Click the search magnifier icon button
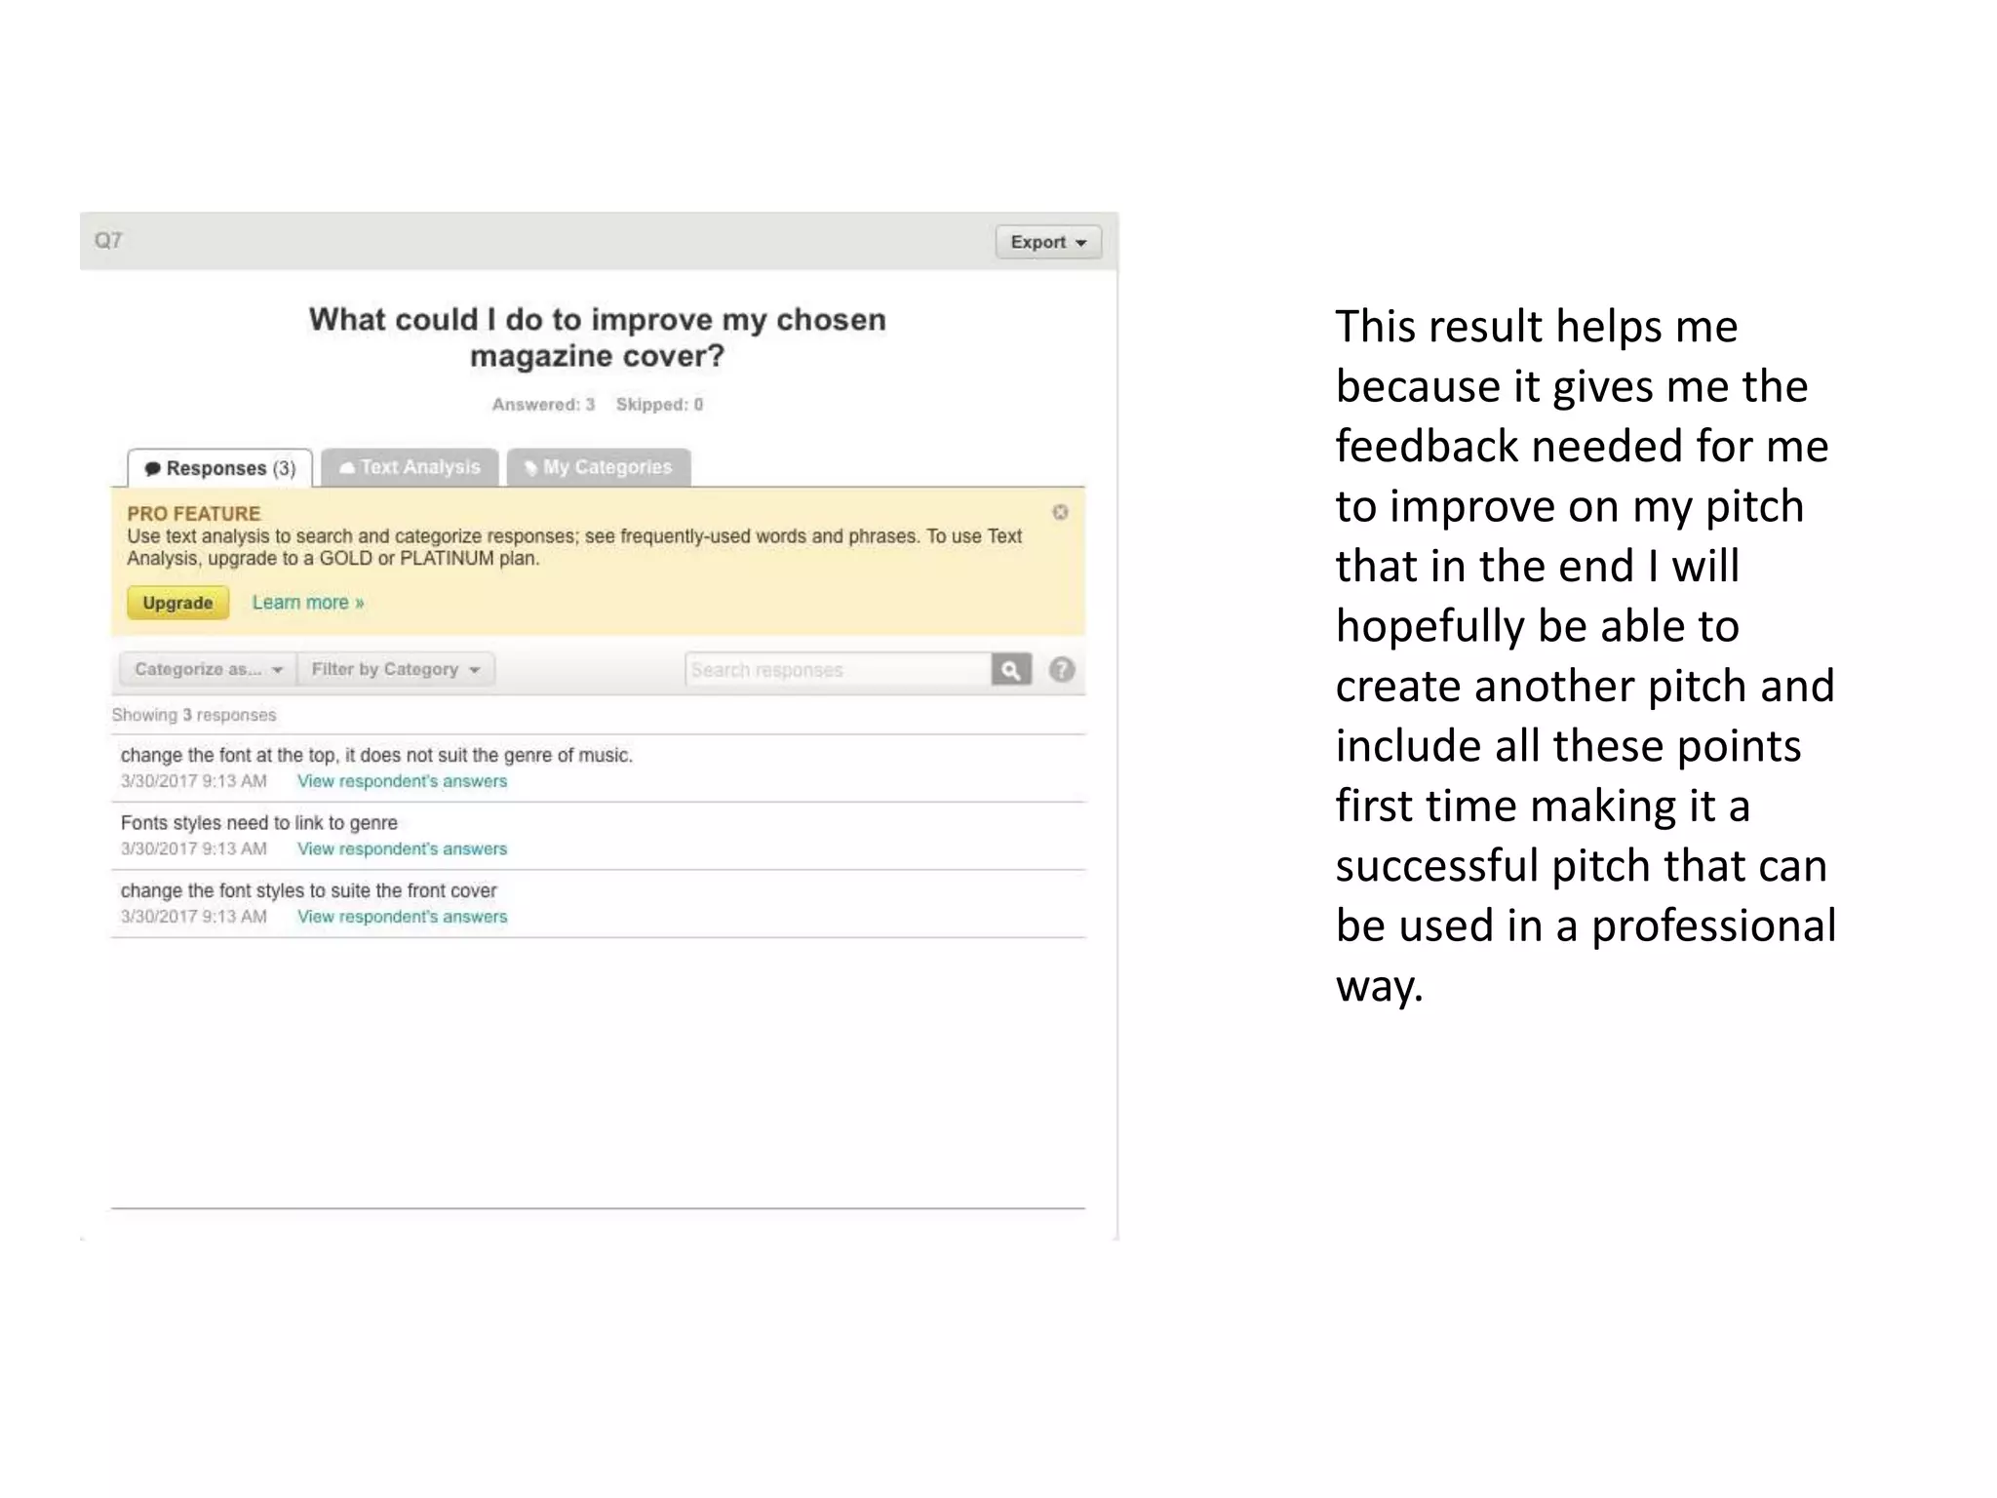 point(1011,670)
